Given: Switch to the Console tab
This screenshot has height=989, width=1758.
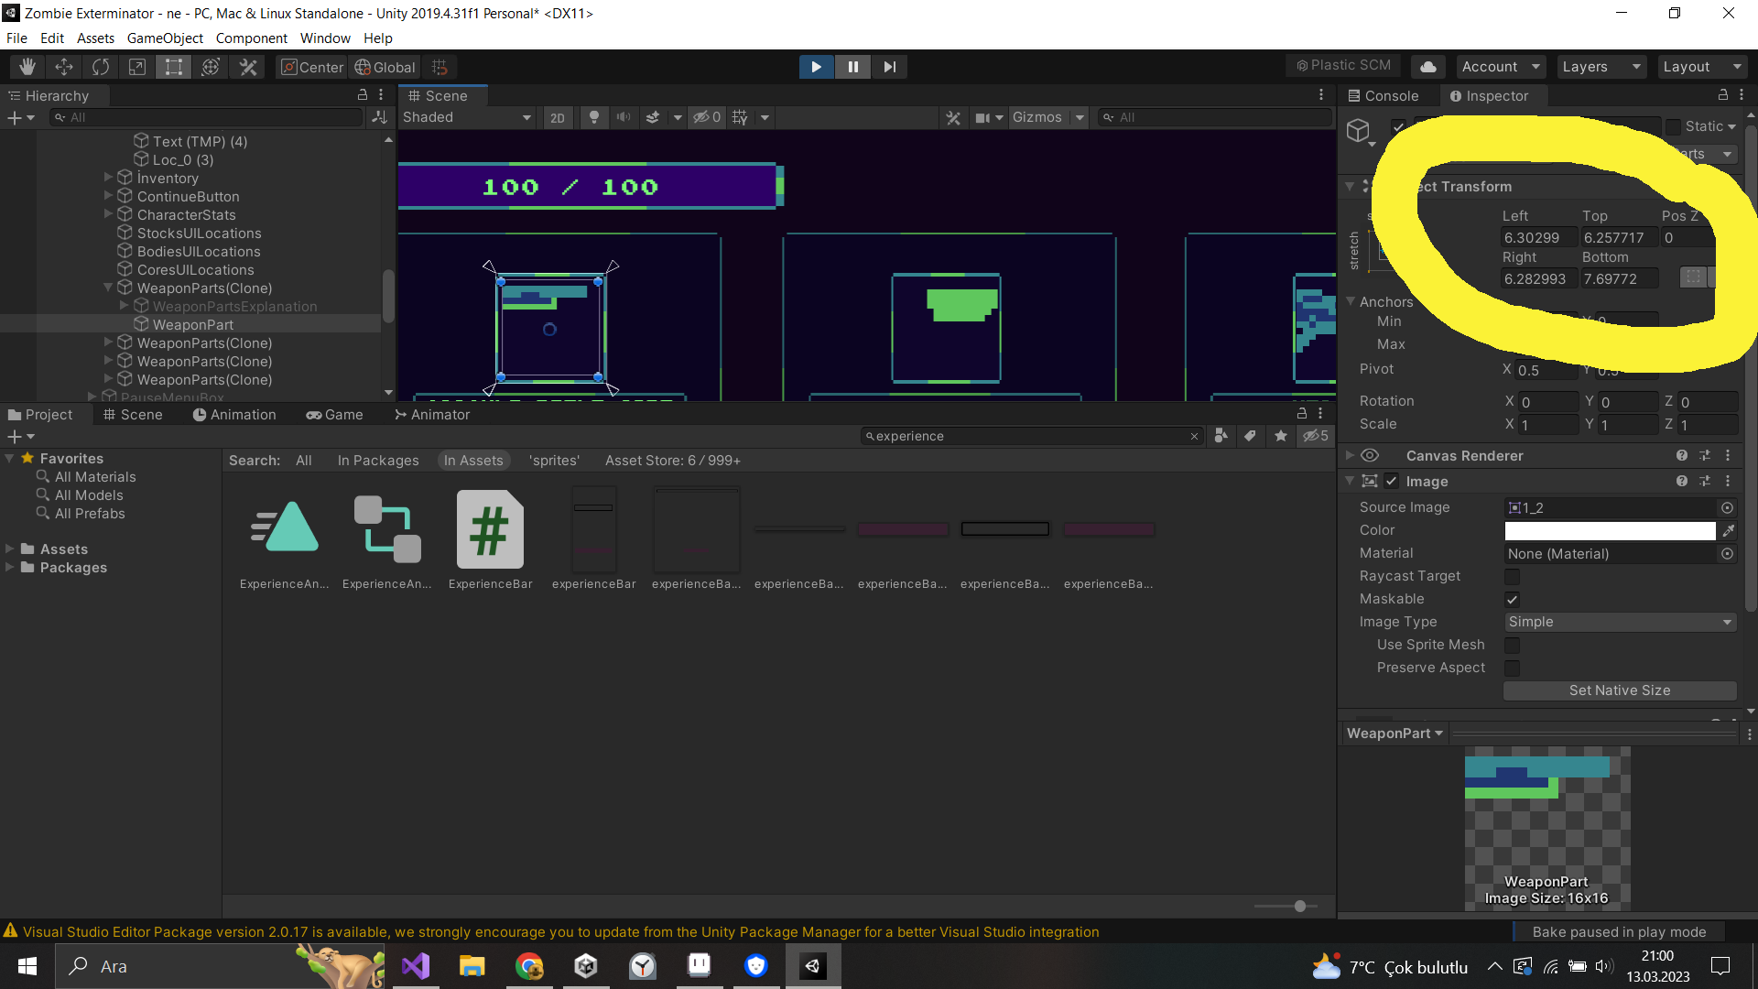Looking at the screenshot, I should click(x=1385, y=95).
